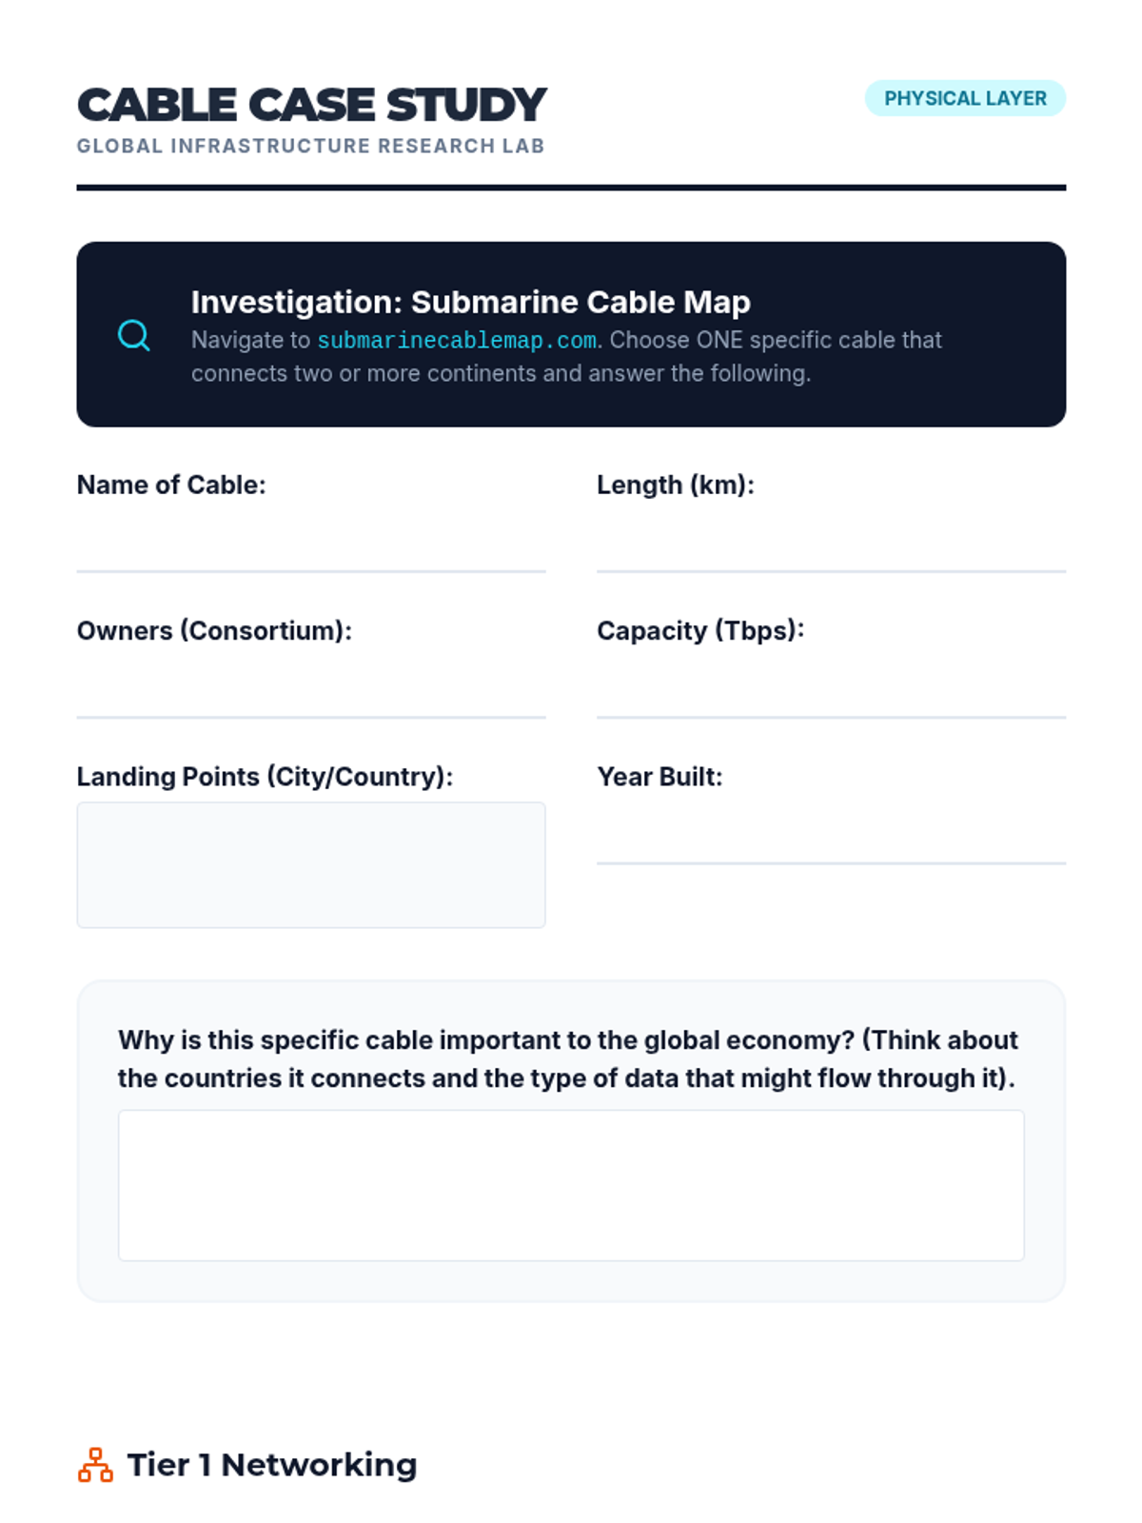This screenshot has height=1523, width=1142.
Task: Click the global economy answer text area
Action: click(571, 1185)
